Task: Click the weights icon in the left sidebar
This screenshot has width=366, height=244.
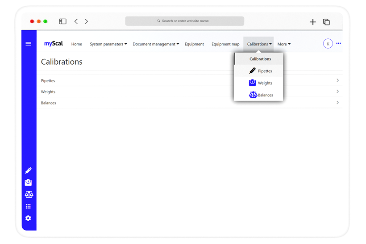Action: click(28, 182)
